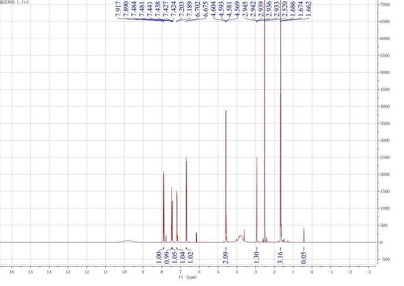Image resolution: width=404 pixels, height=286 pixels.
Task: Select the 1.02 integral value
Action: (x=191, y=257)
